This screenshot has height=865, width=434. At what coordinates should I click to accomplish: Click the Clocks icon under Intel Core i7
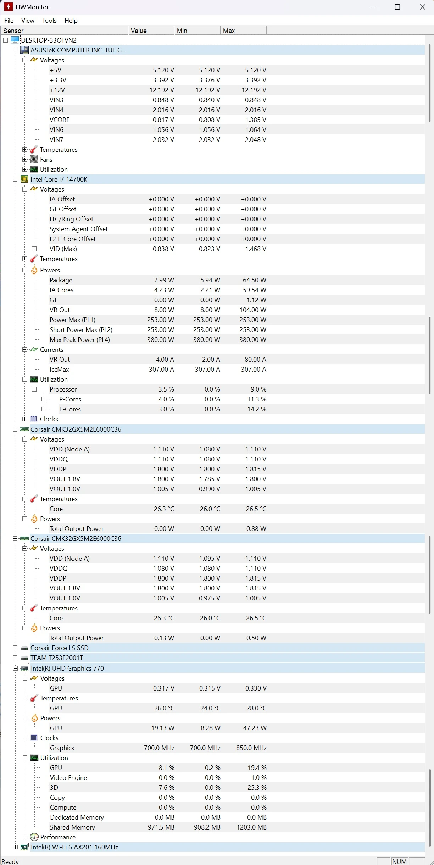click(34, 419)
